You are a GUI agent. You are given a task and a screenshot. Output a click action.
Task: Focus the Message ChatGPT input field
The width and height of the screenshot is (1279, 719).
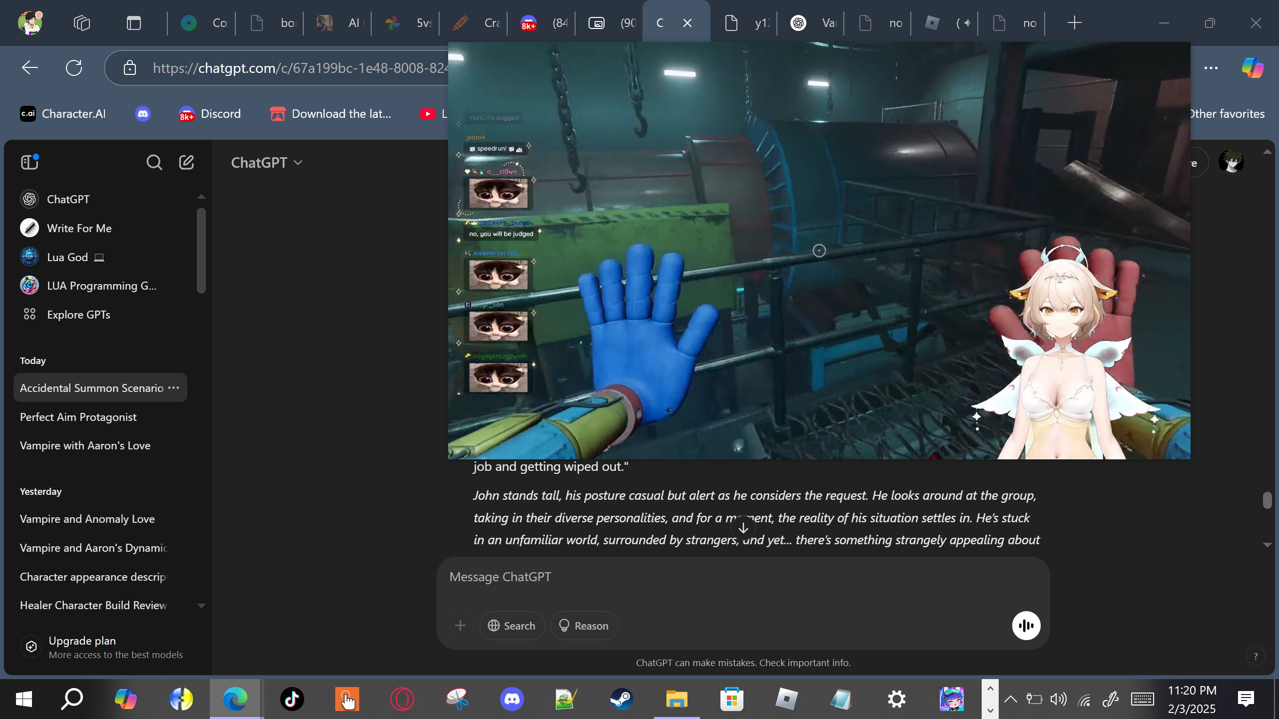742,577
